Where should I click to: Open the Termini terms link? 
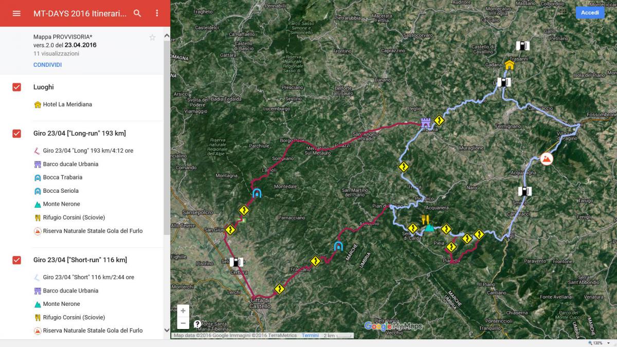tap(310, 335)
